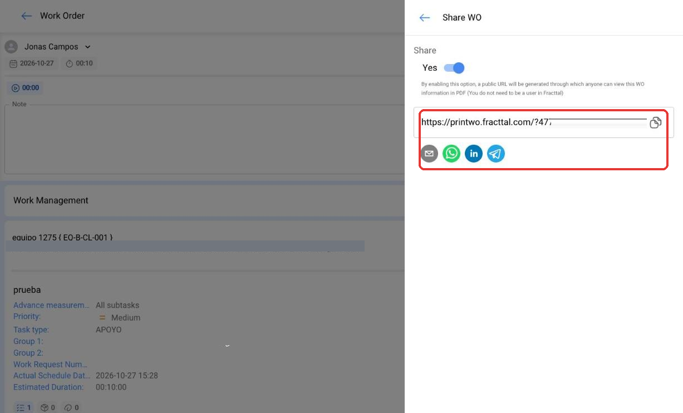Image resolution: width=683 pixels, height=413 pixels.
Task: Open the resources counter box icon
Action: tap(48, 407)
